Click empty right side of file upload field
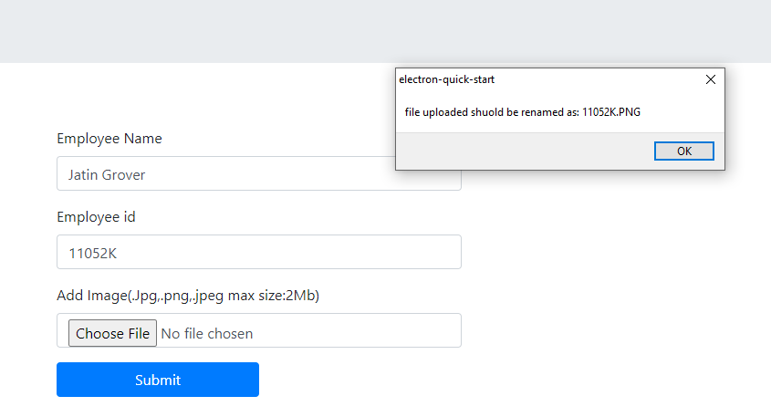Image resolution: width=771 pixels, height=417 pixels. (x=365, y=331)
